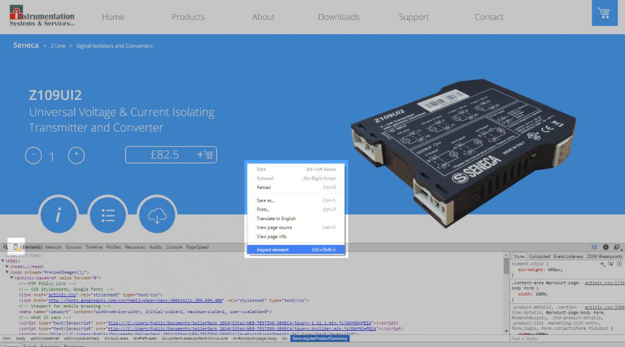Screen dimensions: 625x347
Task: Collapse the body onload element node
Action: click(x=7, y=272)
